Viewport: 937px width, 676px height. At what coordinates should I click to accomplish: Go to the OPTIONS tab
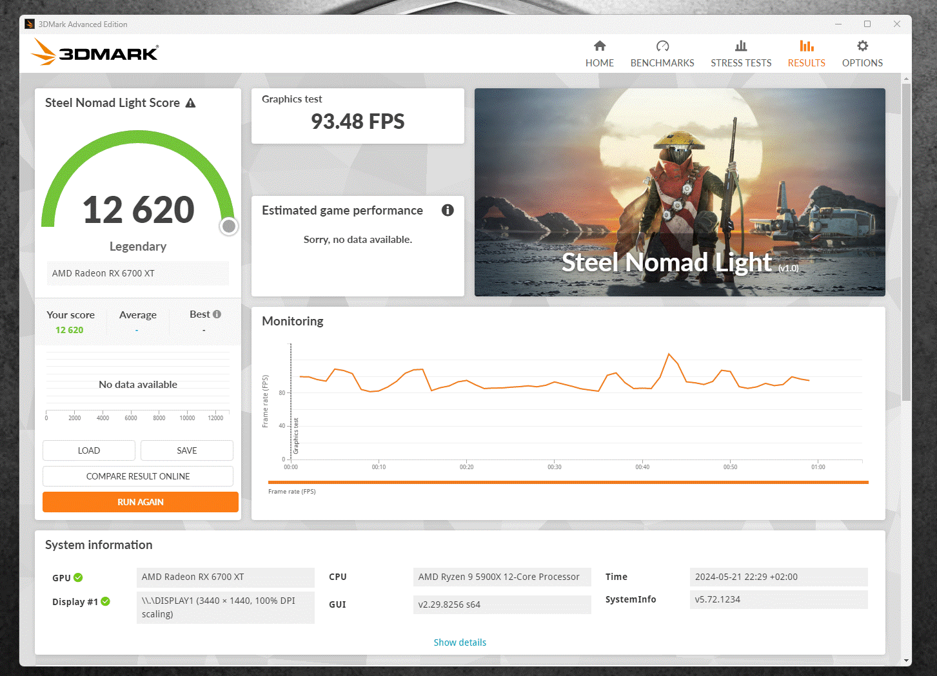coord(862,54)
